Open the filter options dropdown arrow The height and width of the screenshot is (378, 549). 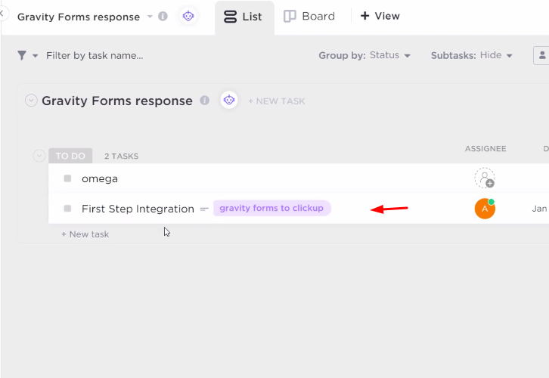tap(35, 56)
